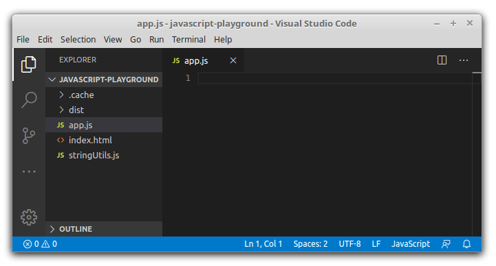Screen dimensions: 496x266
Task: Open the editor More Actions ellipsis
Action: [x=464, y=60]
